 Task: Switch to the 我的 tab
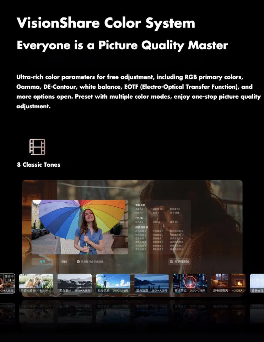pyautogui.click(x=64, y=261)
